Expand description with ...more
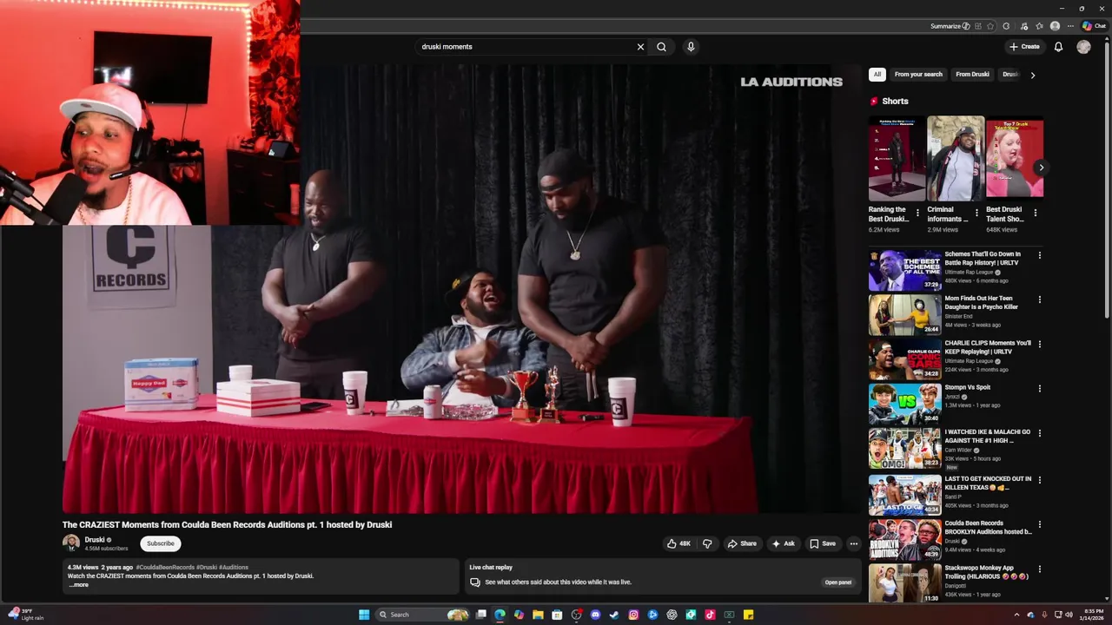The height and width of the screenshot is (625, 1112). 78,585
